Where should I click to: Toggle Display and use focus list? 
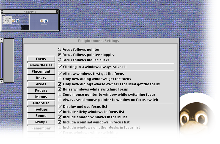point(60,106)
